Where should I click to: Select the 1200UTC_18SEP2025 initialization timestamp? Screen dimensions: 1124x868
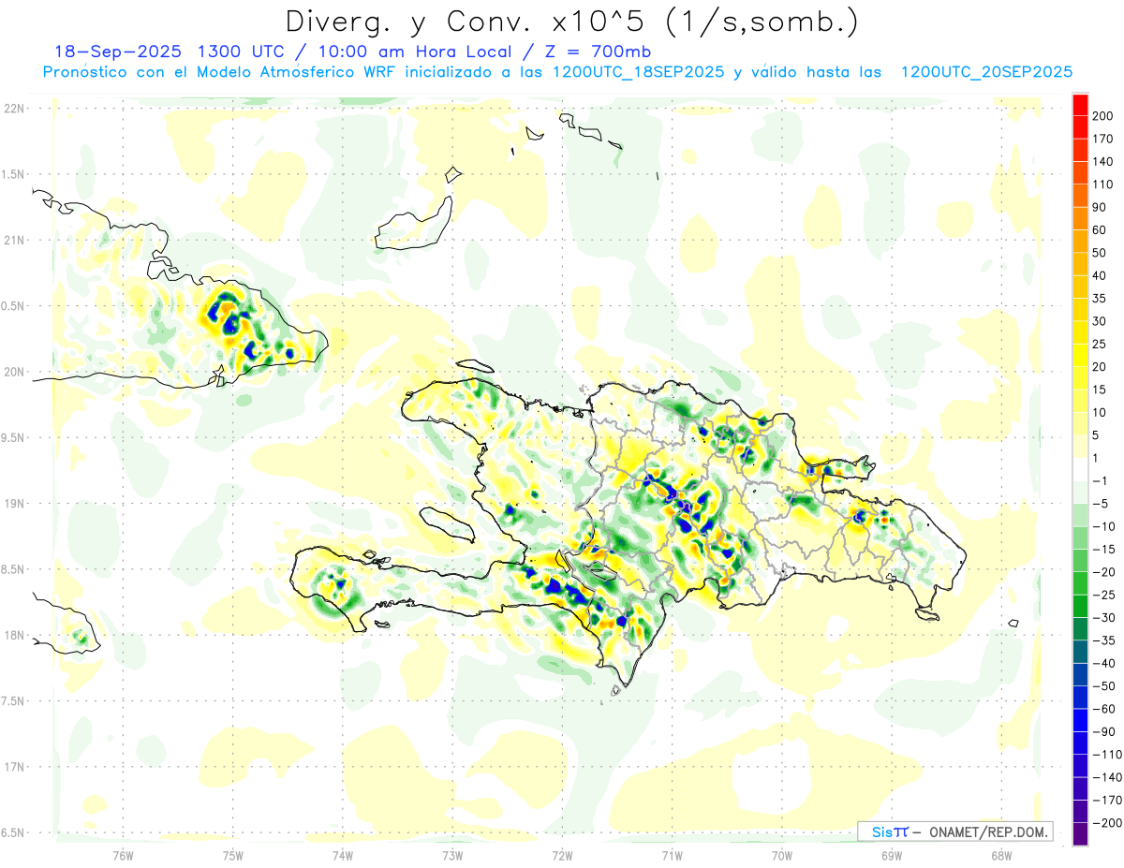click(637, 72)
